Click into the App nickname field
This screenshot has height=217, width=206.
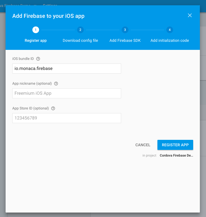point(67,93)
